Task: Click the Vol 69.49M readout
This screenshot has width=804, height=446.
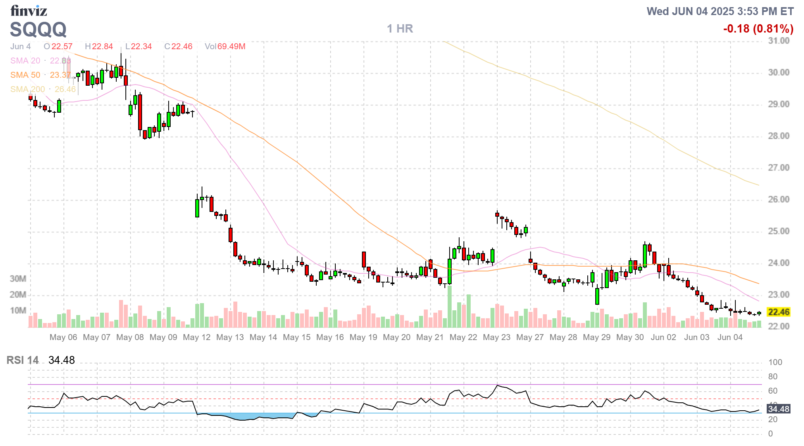Action: 225,46
